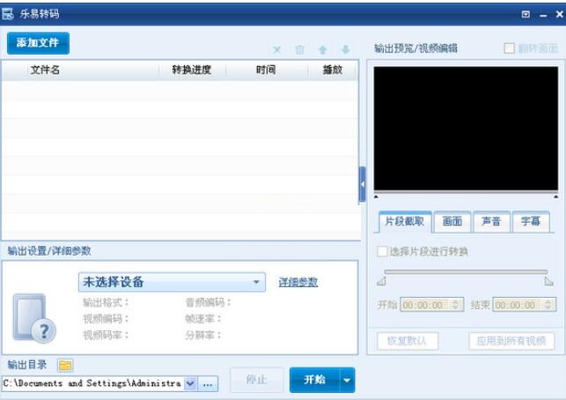
Task: Click the remove file X icon
Action: [277, 50]
